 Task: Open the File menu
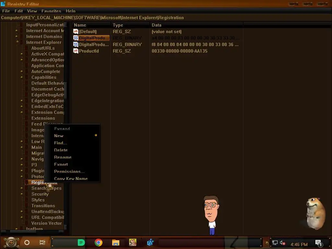tap(6, 11)
